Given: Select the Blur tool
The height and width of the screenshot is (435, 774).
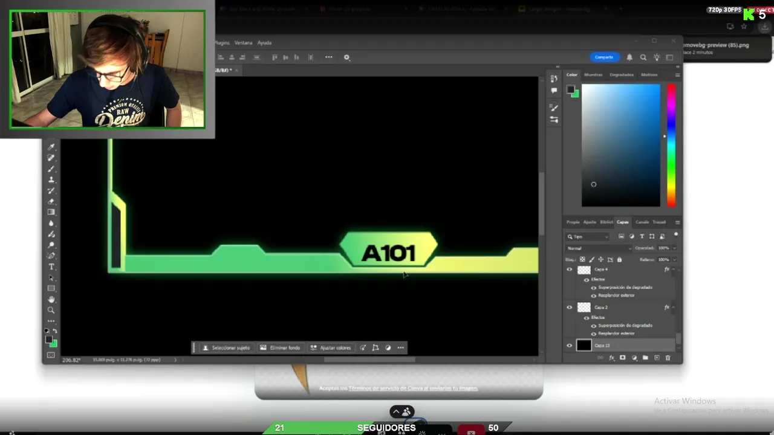Looking at the screenshot, I should coord(51,223).
